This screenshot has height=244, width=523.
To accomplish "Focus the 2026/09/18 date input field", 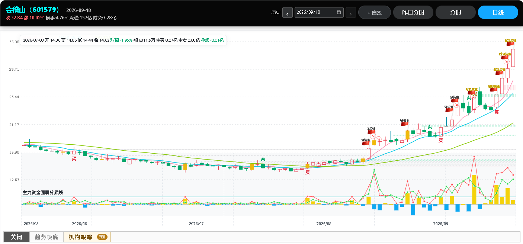I will (x=319, y=12).
